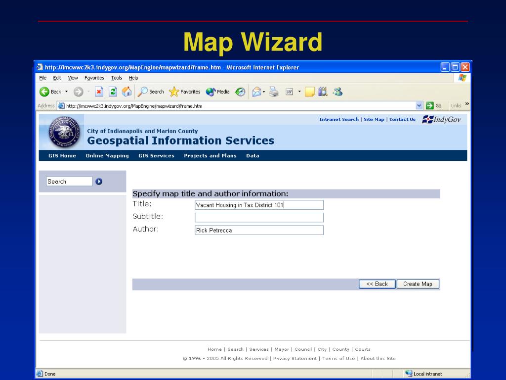This screenshot has height=380, width=506.
Task: Follow the Contact Us link
Action: pos(402,119)
